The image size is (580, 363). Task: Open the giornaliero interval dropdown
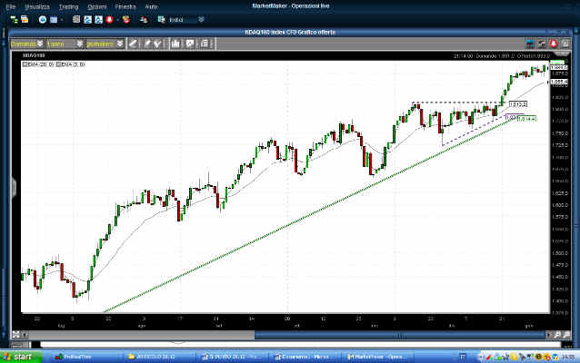tap(120, 43)
